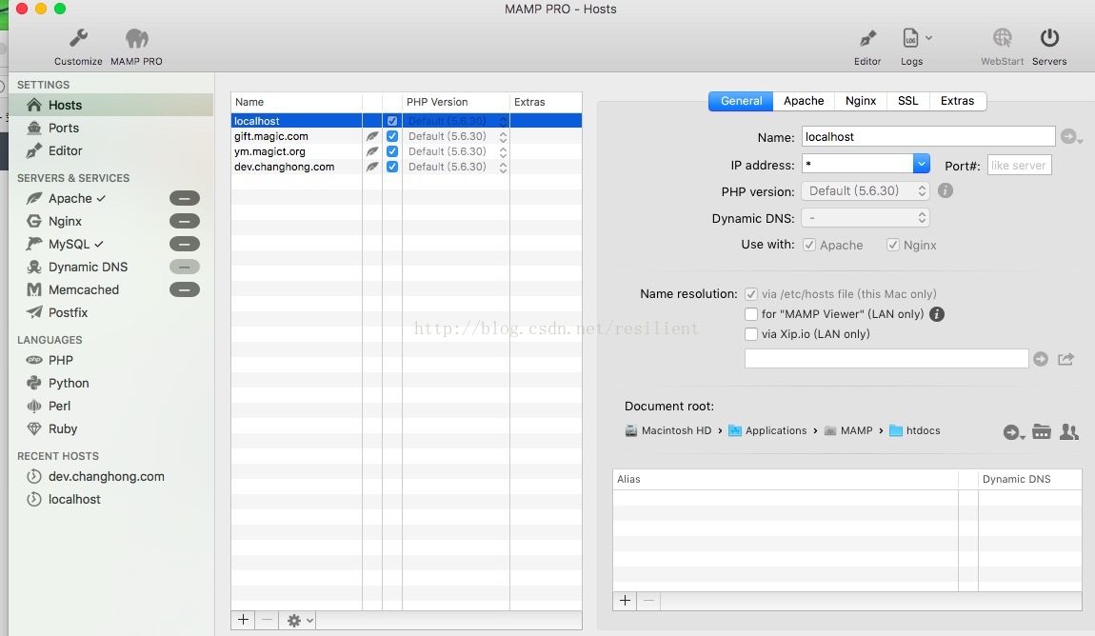The width and height of the screenshot is (1095, 636).
Task: Uncheck the dev.changhong.com host checkbox
Action: (x=392, y=167)
